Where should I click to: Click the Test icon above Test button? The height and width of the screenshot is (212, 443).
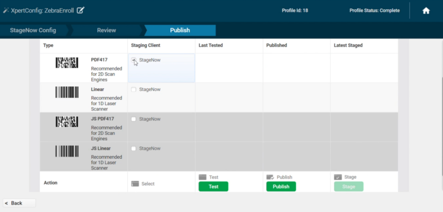202,177
